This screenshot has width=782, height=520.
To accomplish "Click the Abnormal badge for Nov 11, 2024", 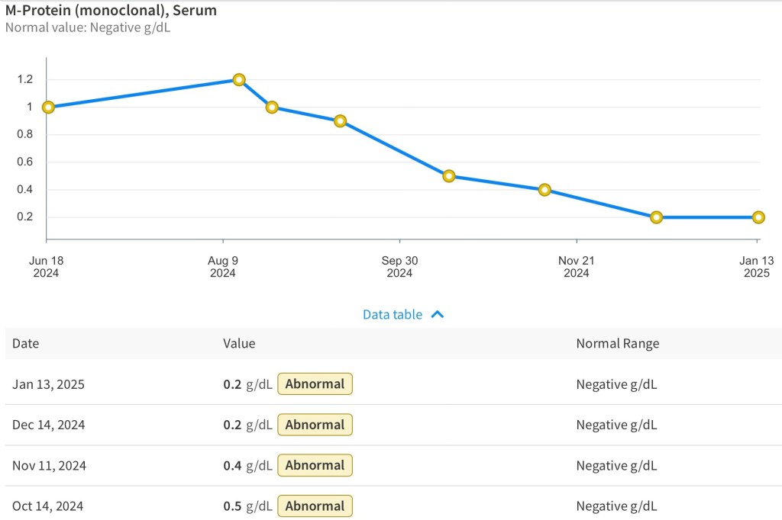I will click(315, 465).
